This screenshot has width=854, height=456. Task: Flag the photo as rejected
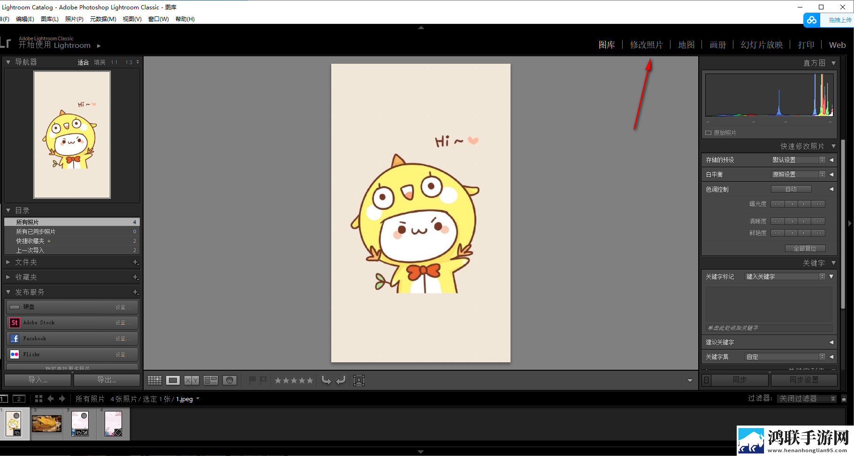coord(263,380)
